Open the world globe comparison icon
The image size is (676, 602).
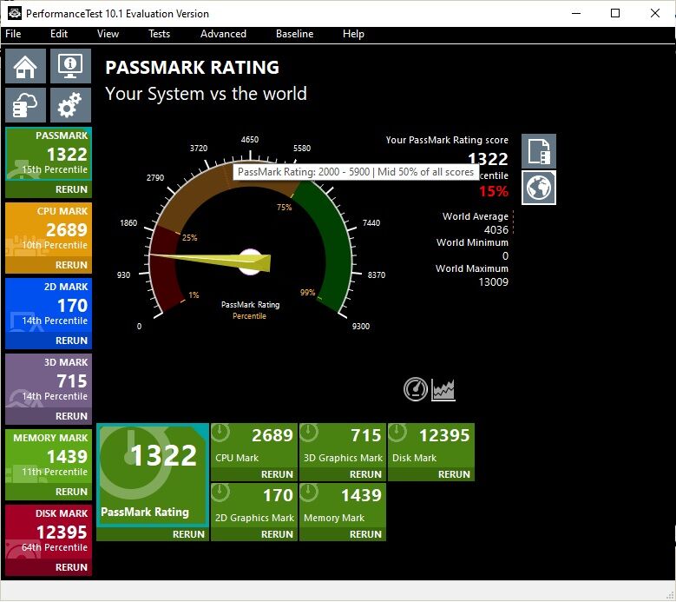[539, 188]
